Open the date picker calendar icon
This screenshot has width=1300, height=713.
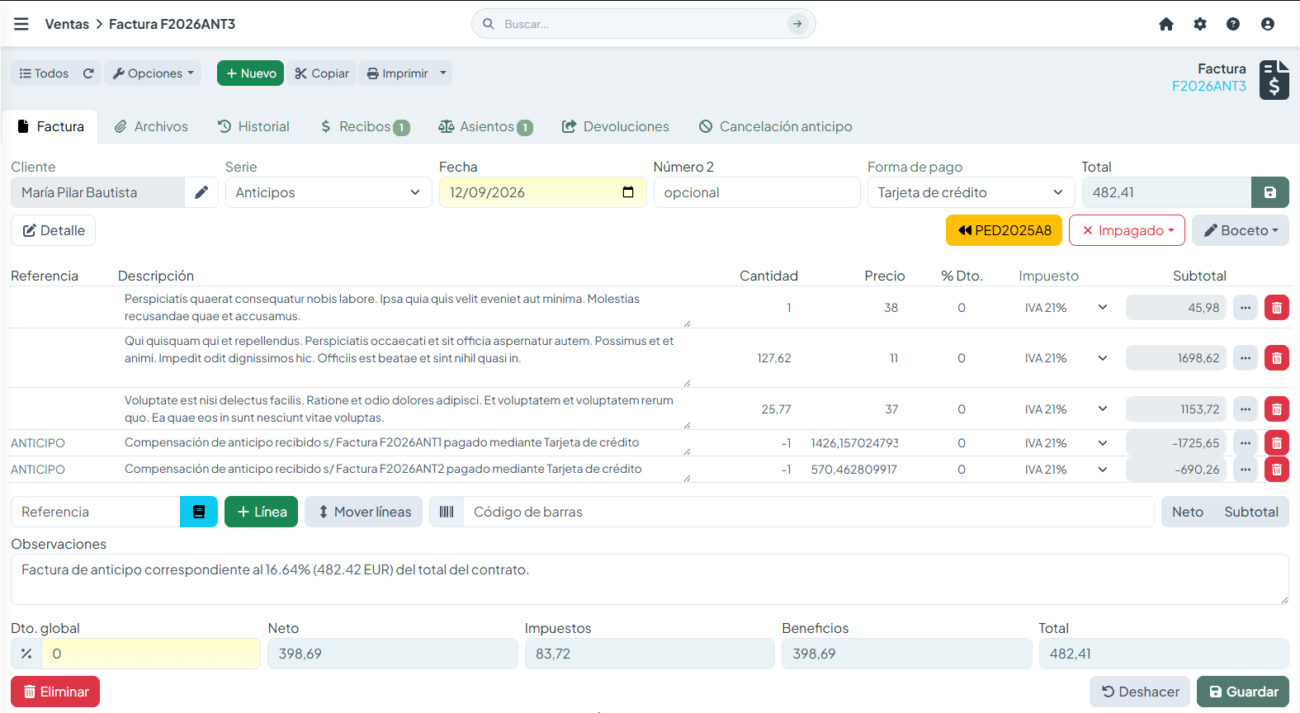click(628, 192)
